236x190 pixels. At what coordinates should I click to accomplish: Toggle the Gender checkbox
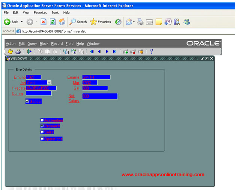click(27, 101)
